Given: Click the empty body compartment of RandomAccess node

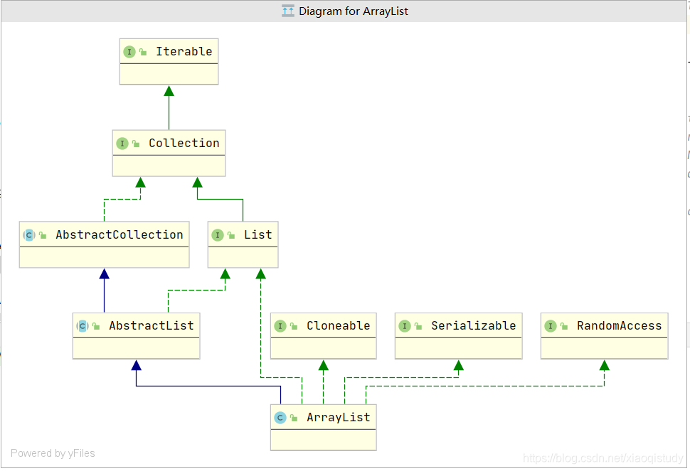Looking at the screenshot, I should [x=604, y=348].
